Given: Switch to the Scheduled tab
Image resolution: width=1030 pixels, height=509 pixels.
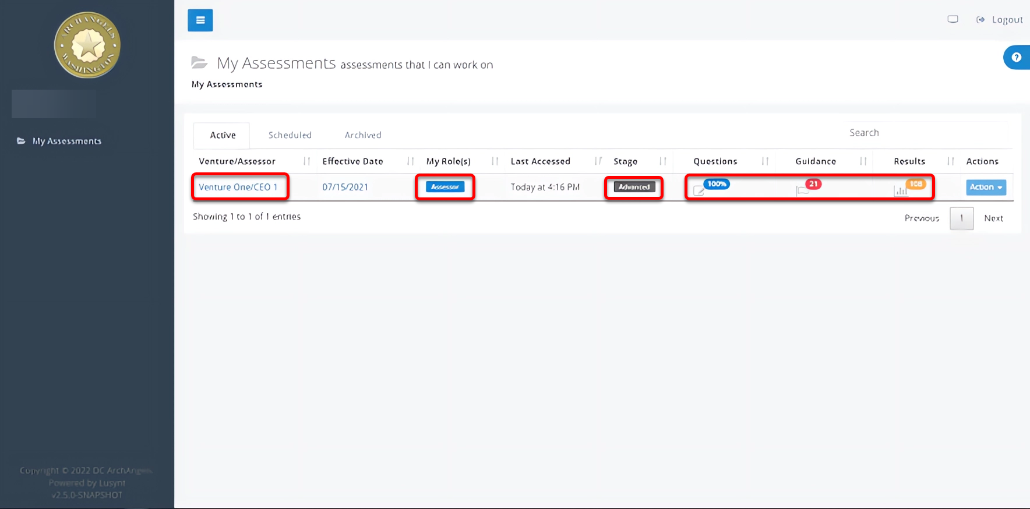Looking at the screenshot, I should (x=290, y=135).
